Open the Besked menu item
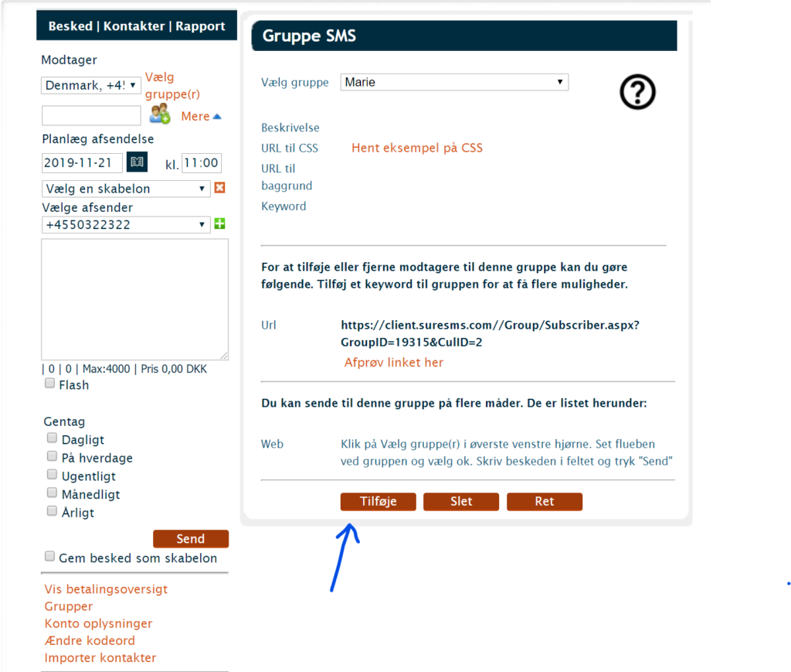791x672 pixels. pyautogui.click(x=70, y=26)
